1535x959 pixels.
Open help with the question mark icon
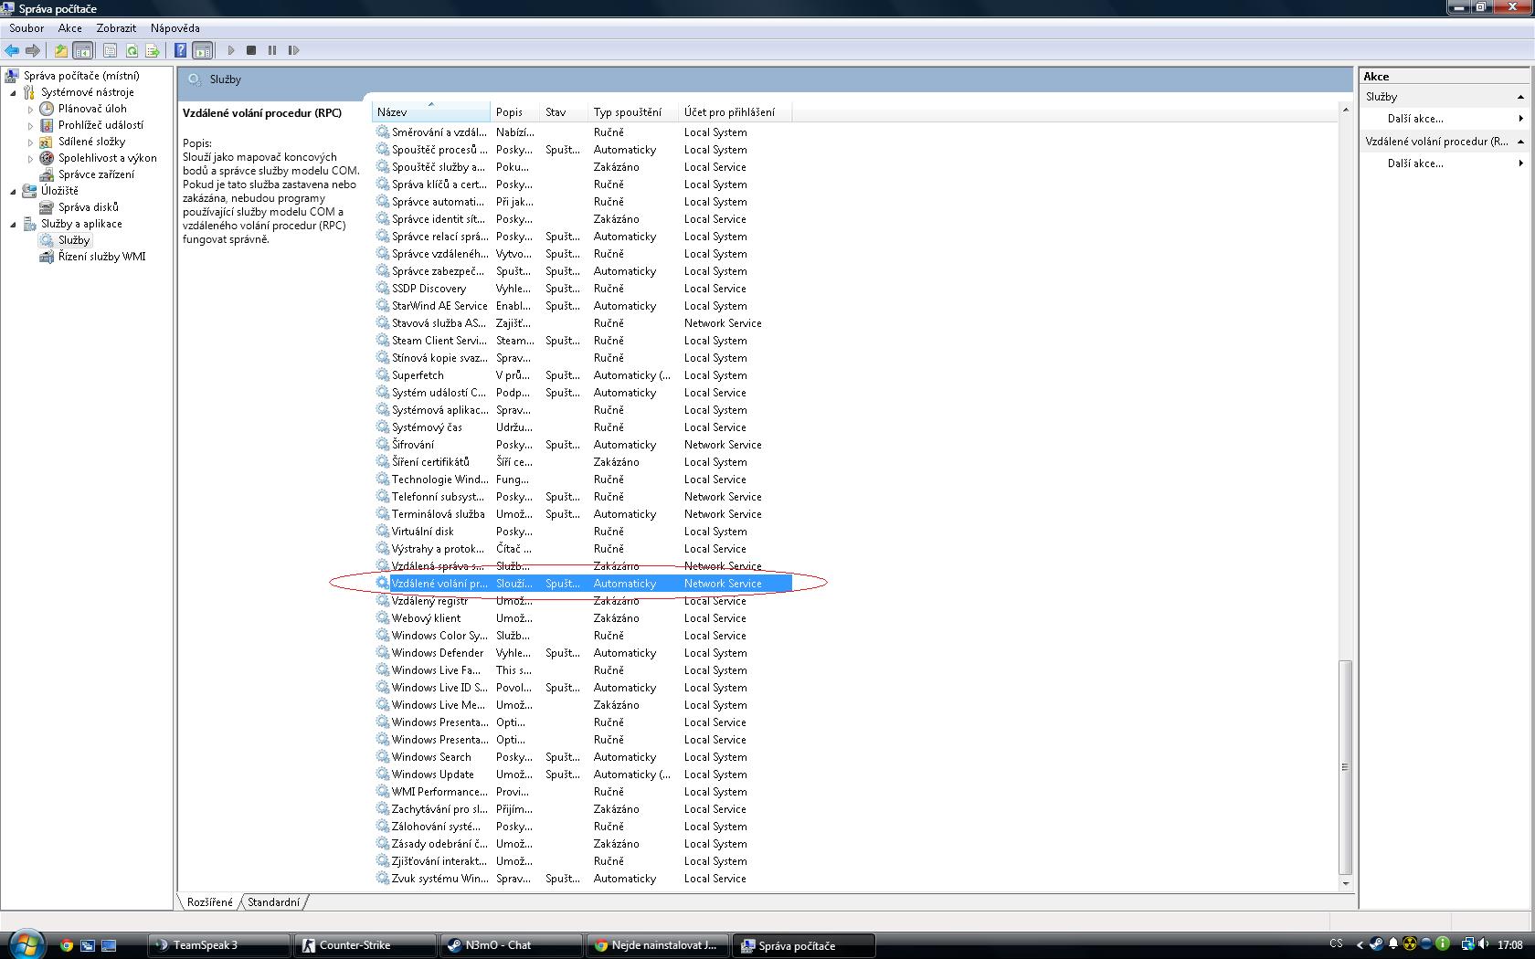click(181, 50)
